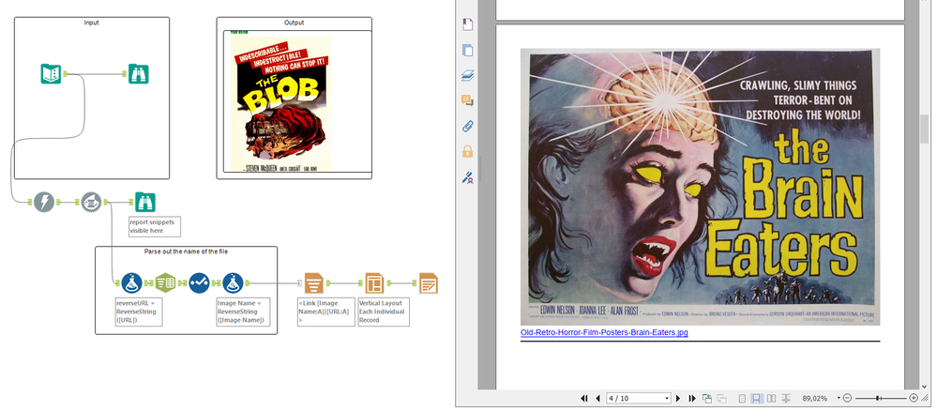Select the Browse tool labeled report snippets

click(x=144, y=202)
